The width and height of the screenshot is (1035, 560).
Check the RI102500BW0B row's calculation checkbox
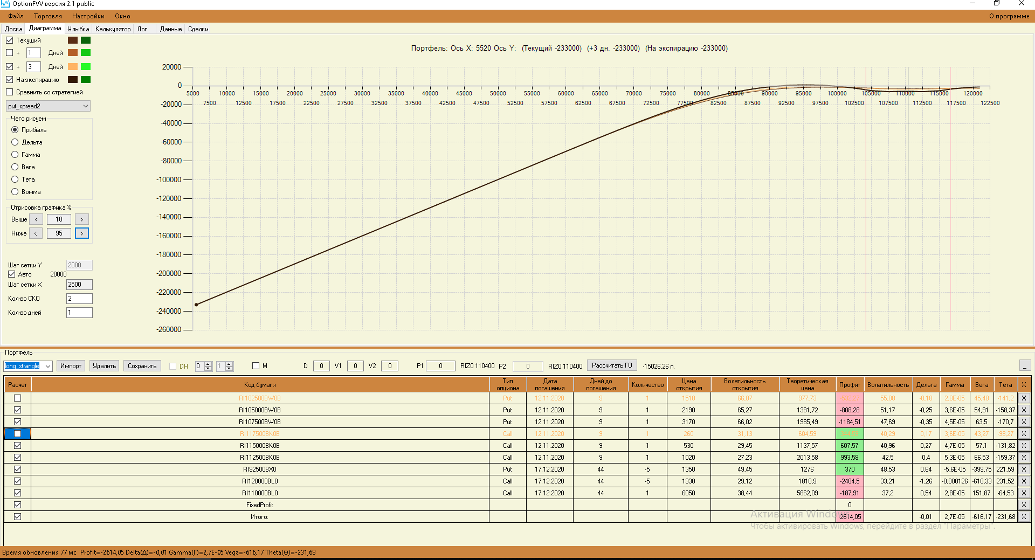click(x=18, y=398)
